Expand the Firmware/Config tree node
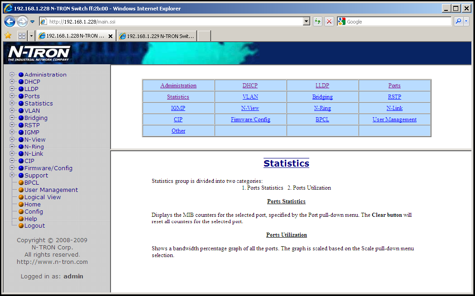This screenshot has height=296, width=475. tap(12, 168)
